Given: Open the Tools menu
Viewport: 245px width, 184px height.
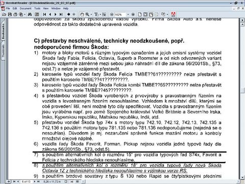Looking at the screenshot, I should coord(37,8).
